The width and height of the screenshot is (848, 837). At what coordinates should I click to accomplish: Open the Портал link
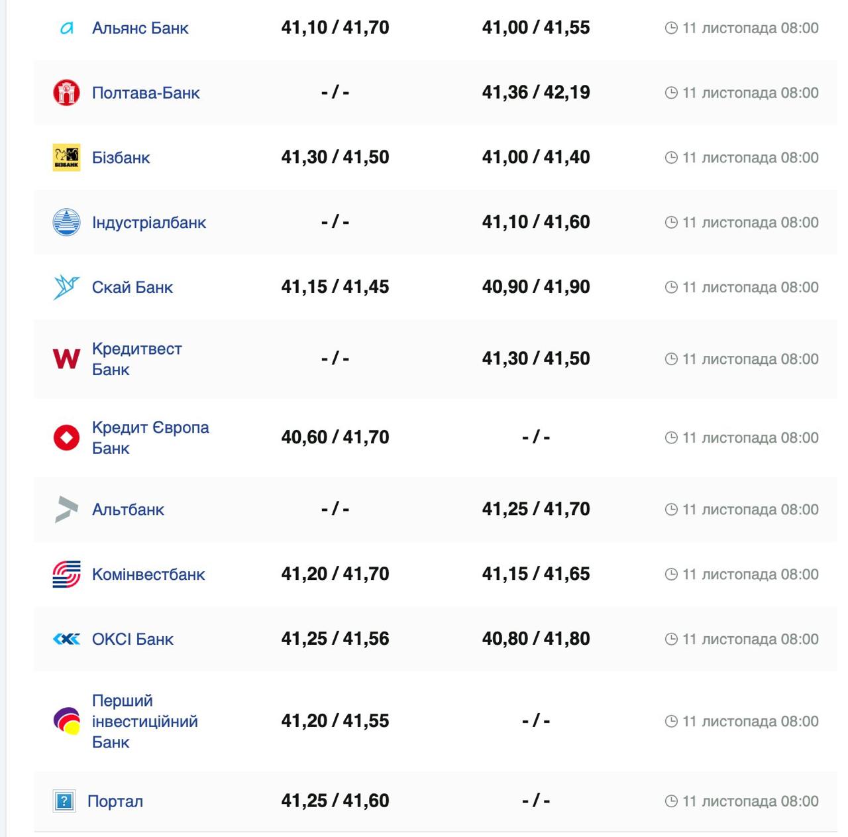point(115,801)
